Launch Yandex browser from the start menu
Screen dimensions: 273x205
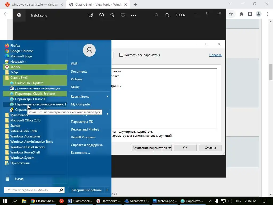click(x=35, y=67)
